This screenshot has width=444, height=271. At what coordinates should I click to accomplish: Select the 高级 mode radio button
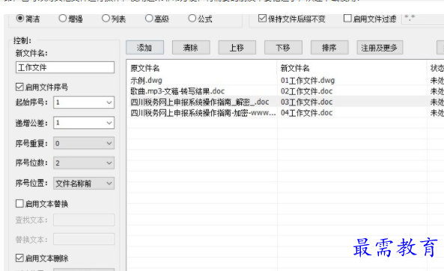(149, 19)
